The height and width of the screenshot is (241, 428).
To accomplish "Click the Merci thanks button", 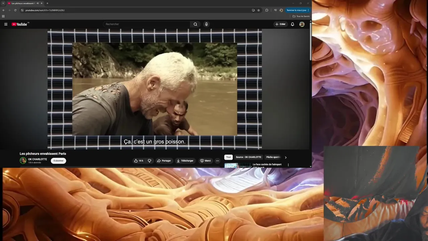I will click(x=205, y=161).
